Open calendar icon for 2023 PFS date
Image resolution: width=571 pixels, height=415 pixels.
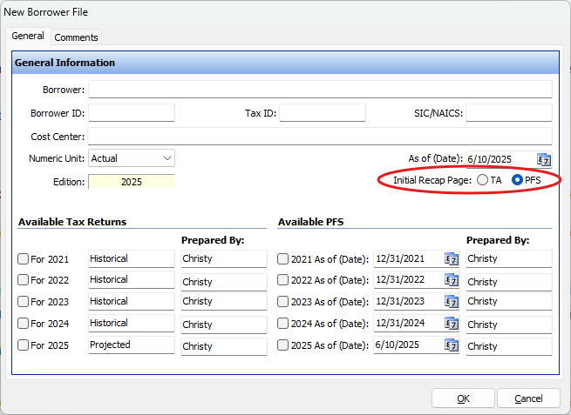click(452, 302)
